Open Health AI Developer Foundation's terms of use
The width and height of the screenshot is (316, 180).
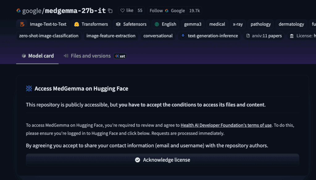[226, 125]
